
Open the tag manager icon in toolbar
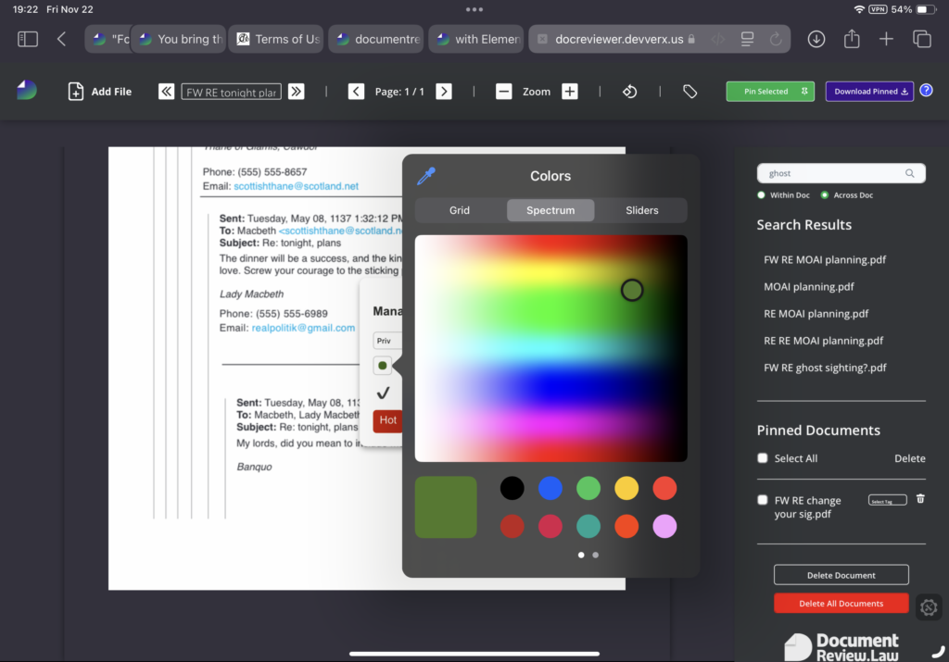(x=690, y=92)
